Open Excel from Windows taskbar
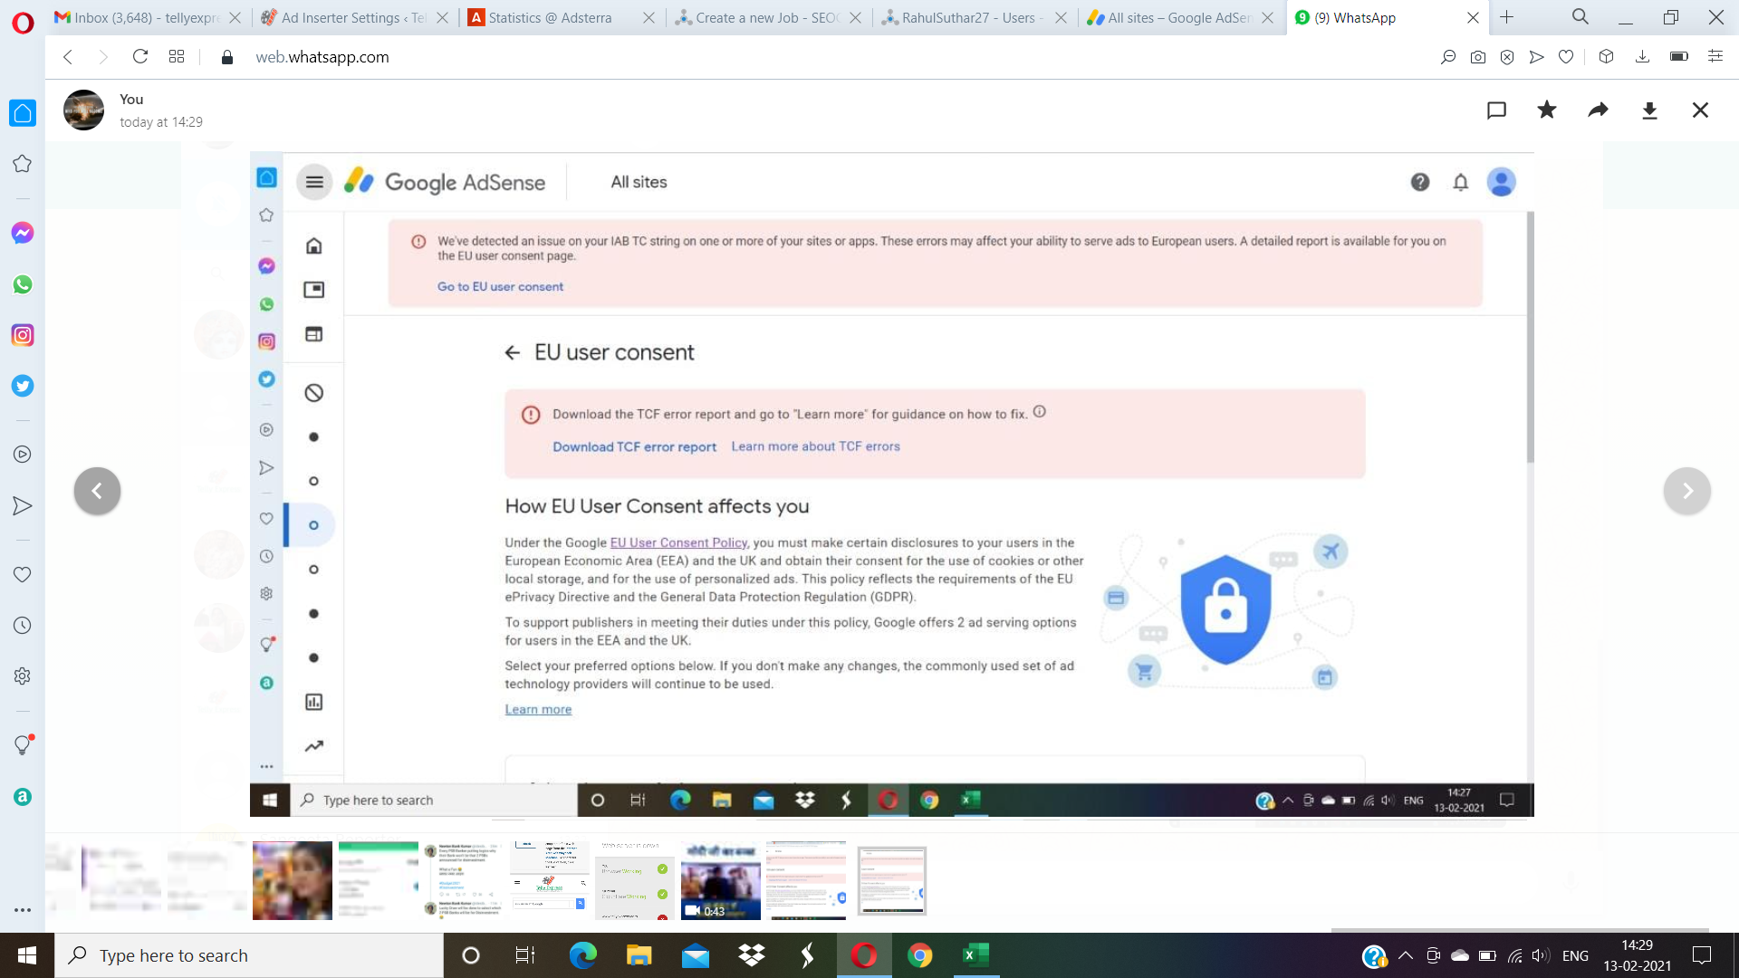Image resolution: width=1739 pixels, height=978 pixels. 975,955
